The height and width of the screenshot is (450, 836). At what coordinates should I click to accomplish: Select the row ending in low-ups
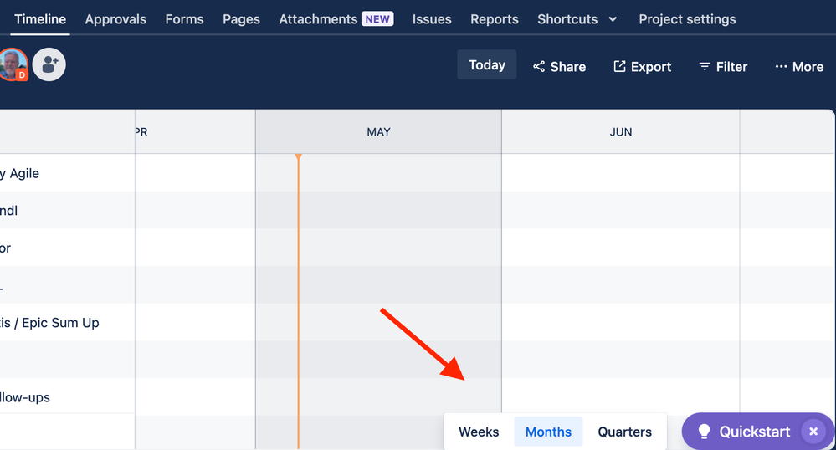pyautogui.click(x=67, y=397)
